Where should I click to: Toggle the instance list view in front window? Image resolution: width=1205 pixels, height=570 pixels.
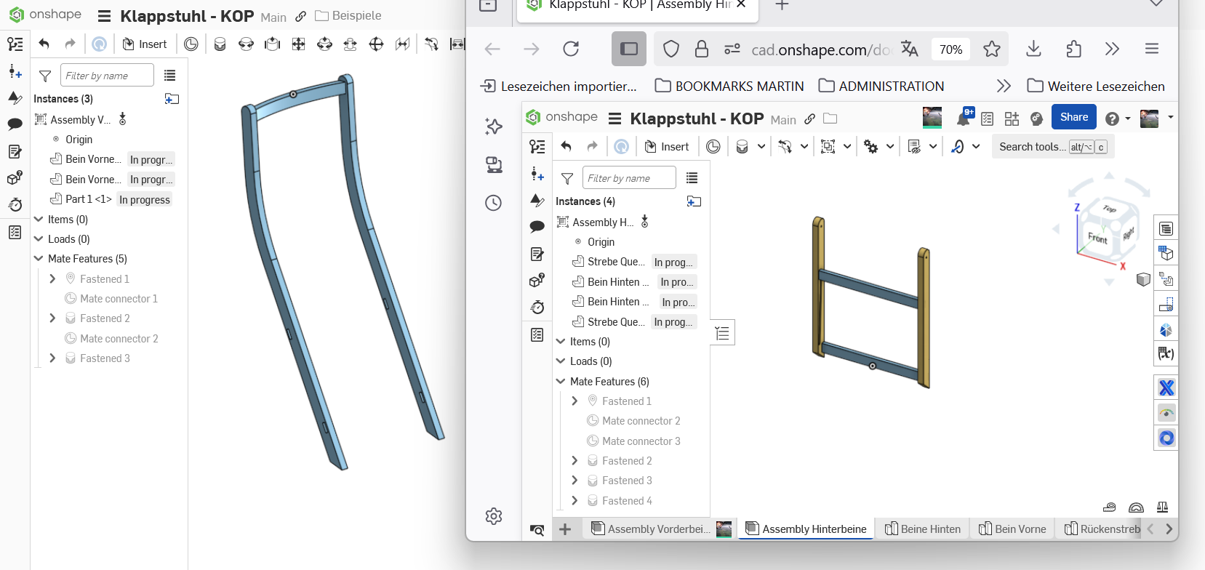click(x=692, y=178)
